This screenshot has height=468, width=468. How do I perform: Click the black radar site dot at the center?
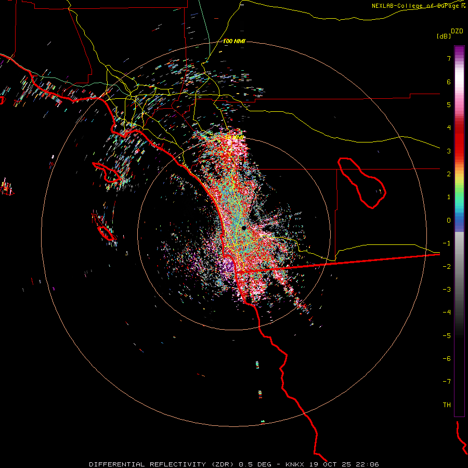pyautogui.click(x=244, y=228)
